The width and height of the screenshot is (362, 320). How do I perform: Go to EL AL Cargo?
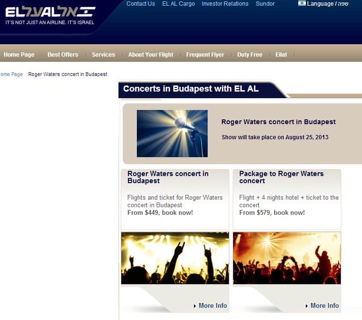click(x=178, y=4)
